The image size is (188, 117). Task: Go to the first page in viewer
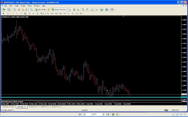click(80, 114)
